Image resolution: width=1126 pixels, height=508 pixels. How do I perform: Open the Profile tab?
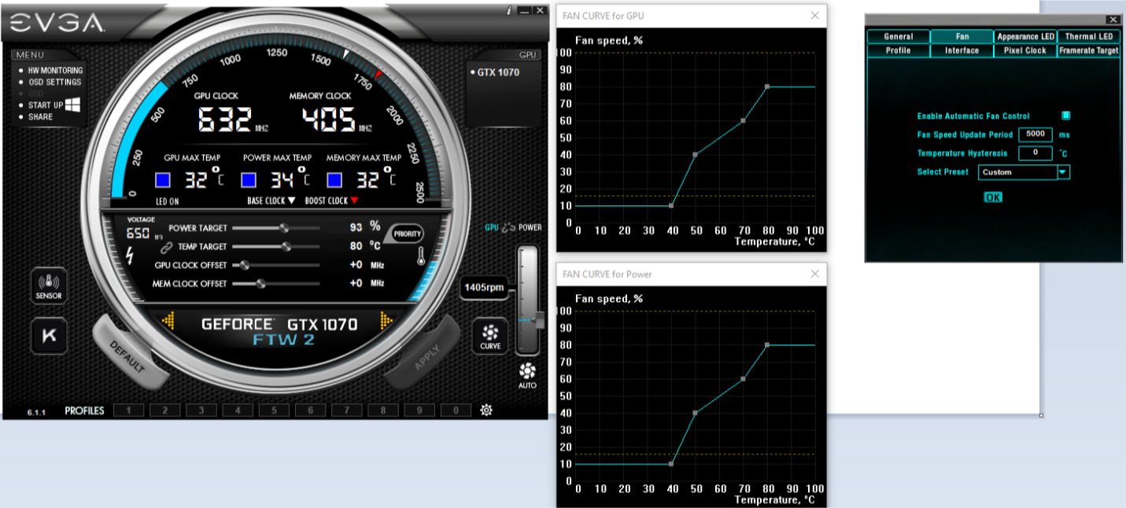(898, 50)
